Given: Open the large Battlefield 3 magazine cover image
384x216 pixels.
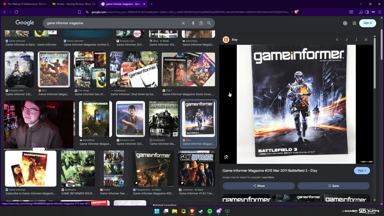Looking at the screenshot, I should tap(296, 104).
